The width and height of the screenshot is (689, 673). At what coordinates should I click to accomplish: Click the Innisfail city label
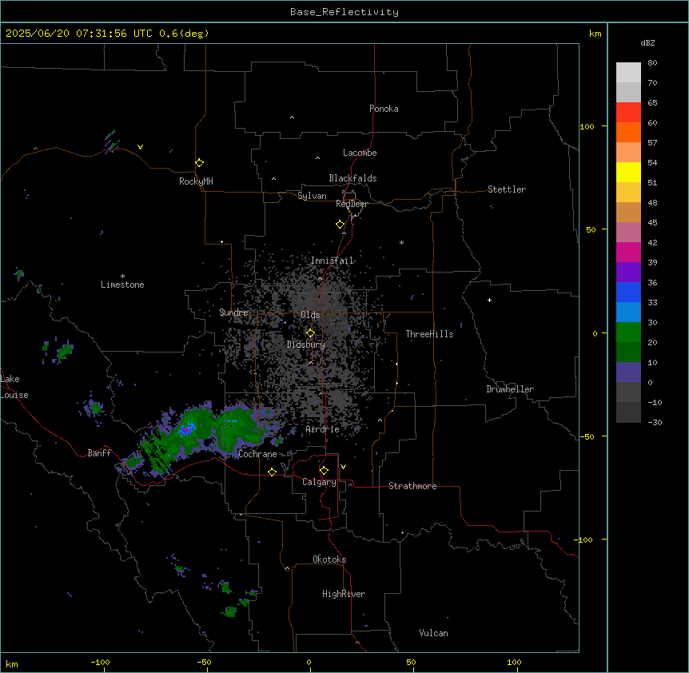(x=332, y=261)
